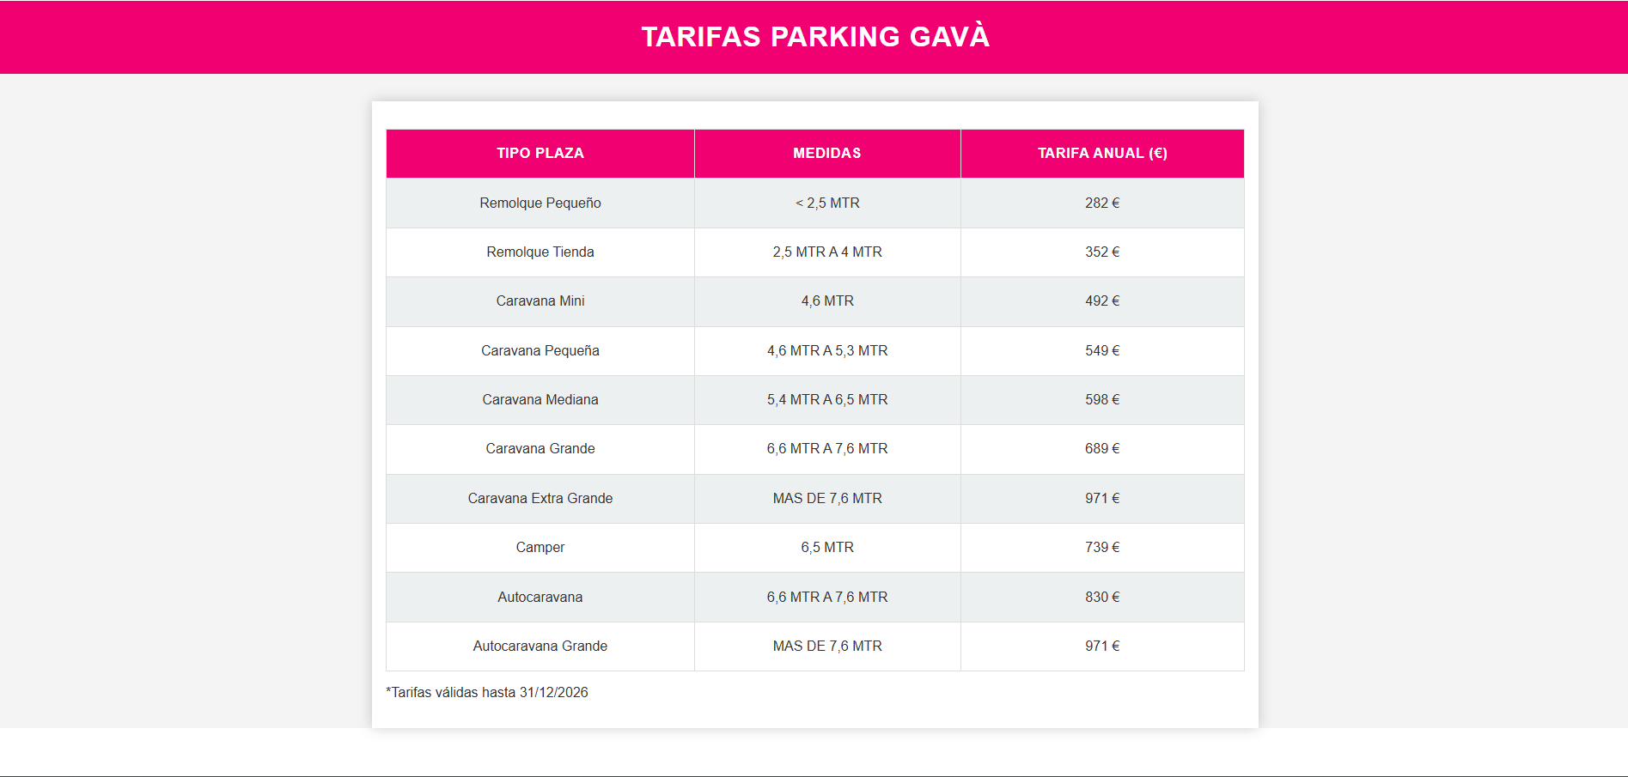
Task: Click the '4,6 MTR A 5,3 MTR' cell
Action: pyautogui.click(x=827, y=351)
